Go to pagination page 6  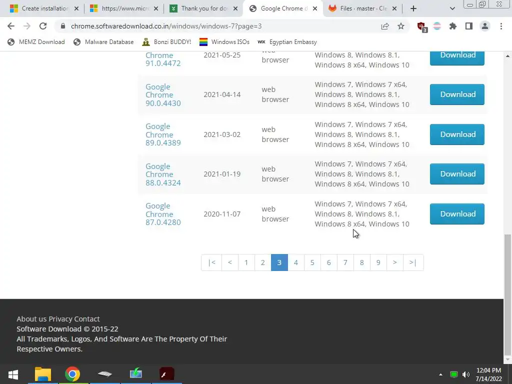click(x=329, y=262)
